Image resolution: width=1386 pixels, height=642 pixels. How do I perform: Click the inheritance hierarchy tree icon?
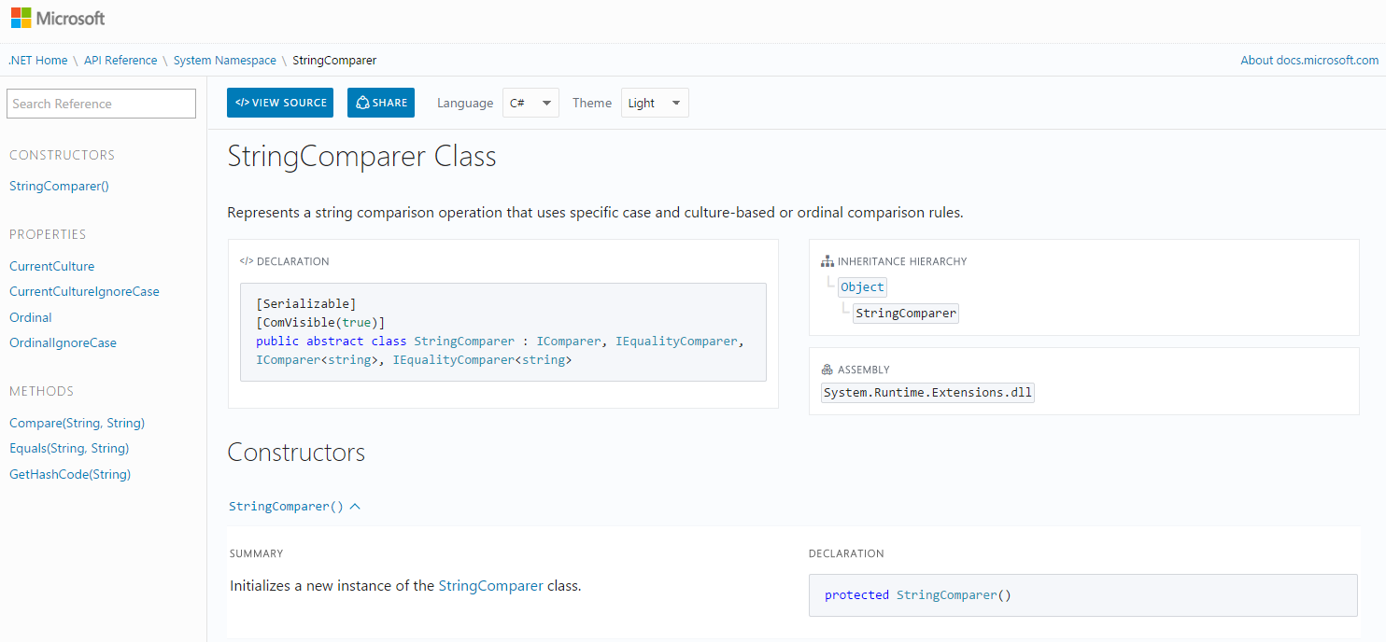click(827, 261)
